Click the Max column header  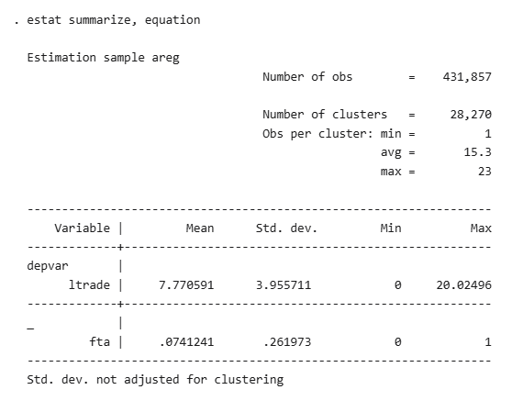pos(481,228)
